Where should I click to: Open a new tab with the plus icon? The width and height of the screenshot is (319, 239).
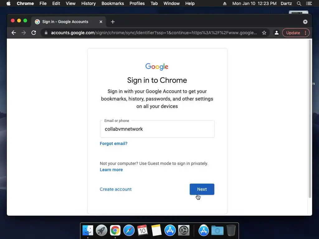[113, 22]
